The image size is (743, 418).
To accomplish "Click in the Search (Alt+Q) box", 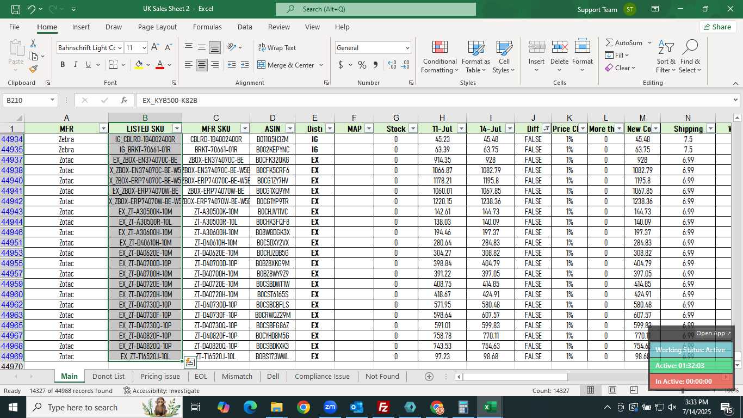I will point(376,9).
